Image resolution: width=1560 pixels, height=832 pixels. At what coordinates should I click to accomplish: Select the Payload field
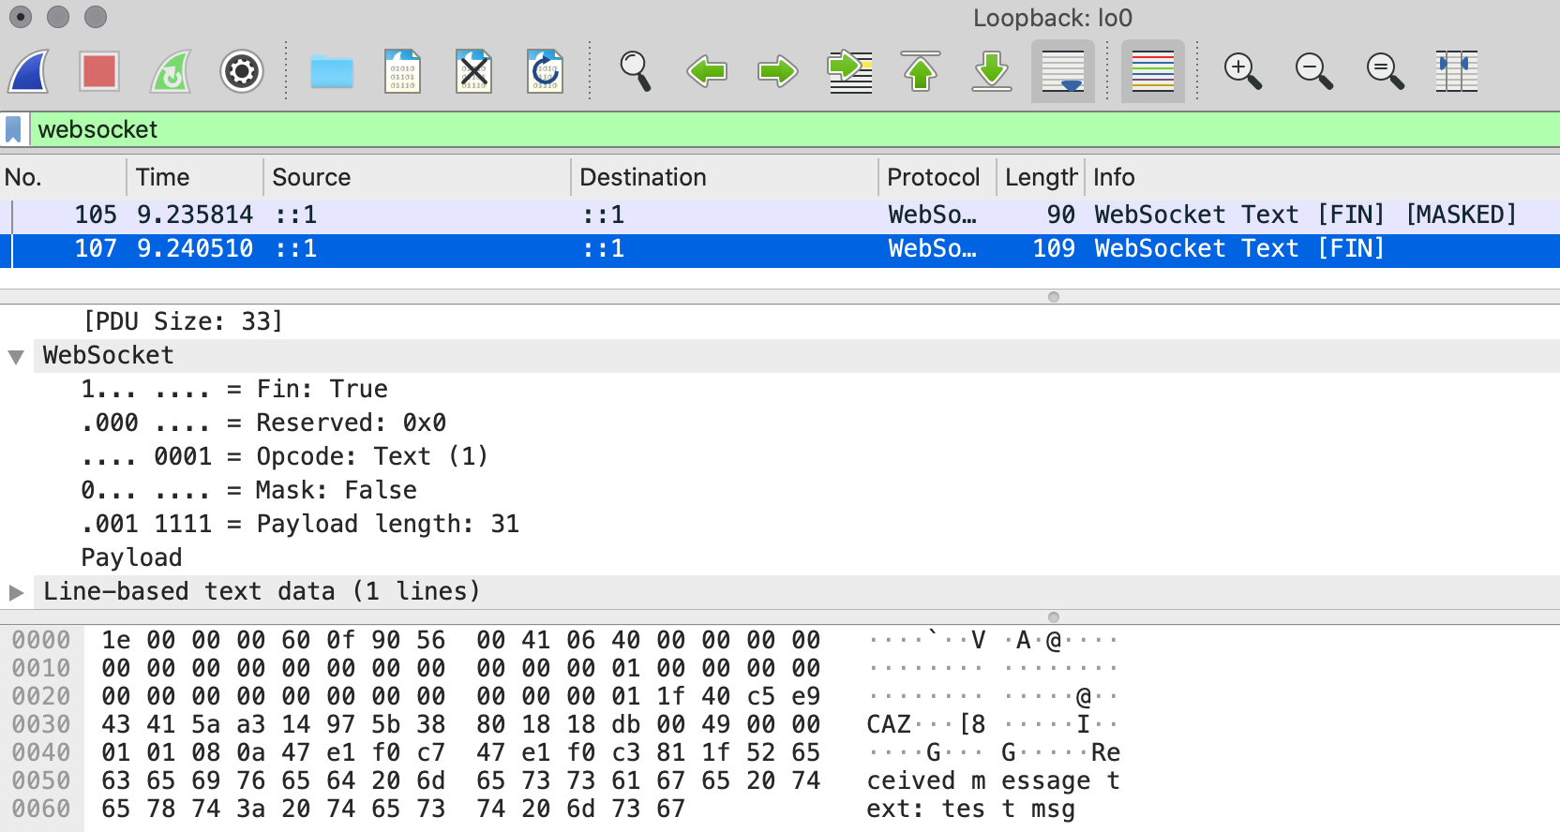click(x=131, y=557)
